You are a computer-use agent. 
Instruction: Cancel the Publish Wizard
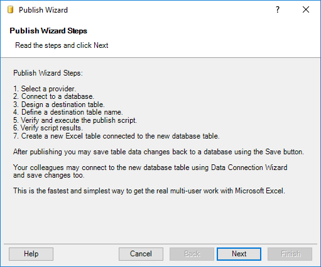coord(141,254)
